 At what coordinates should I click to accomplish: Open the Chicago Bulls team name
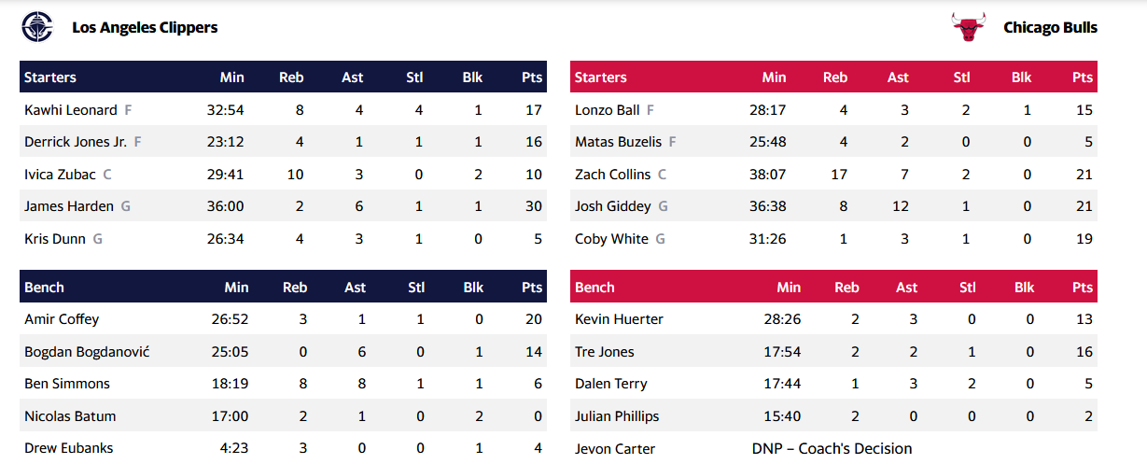(1050, 28)
